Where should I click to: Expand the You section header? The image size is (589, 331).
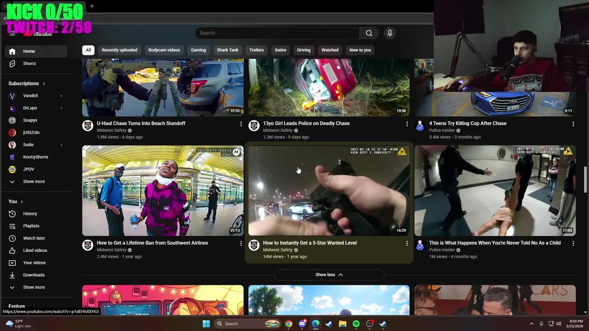point(16,201)
